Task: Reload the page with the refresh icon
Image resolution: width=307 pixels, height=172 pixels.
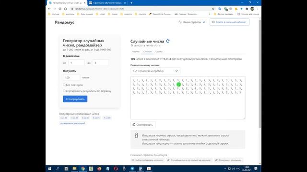Action: (60, 9)
